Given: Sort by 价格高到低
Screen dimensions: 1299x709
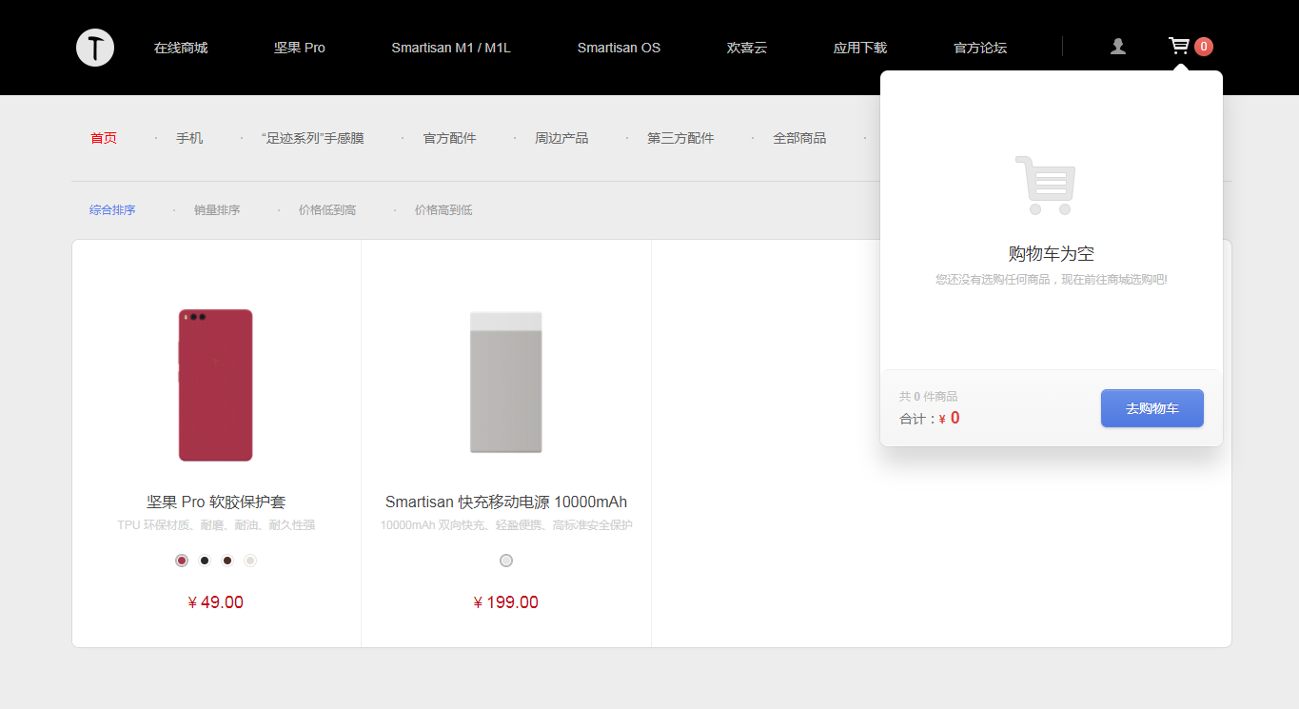Looking at the screenshot, I should (x=443, y=209).
